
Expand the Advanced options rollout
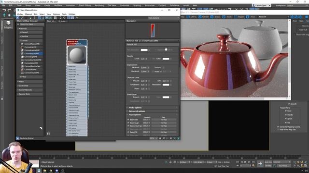[x=153, y=111]
